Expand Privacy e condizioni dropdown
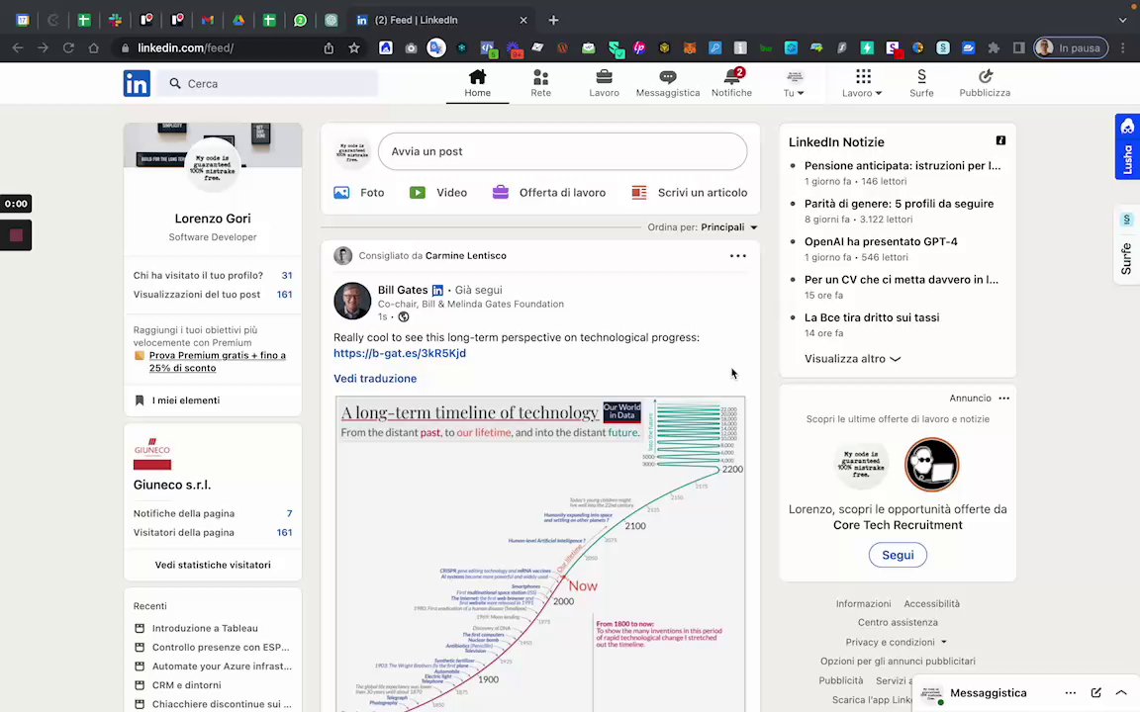Screen dimensions: 1140x712 pyautogui.click(x=896, y=642)
